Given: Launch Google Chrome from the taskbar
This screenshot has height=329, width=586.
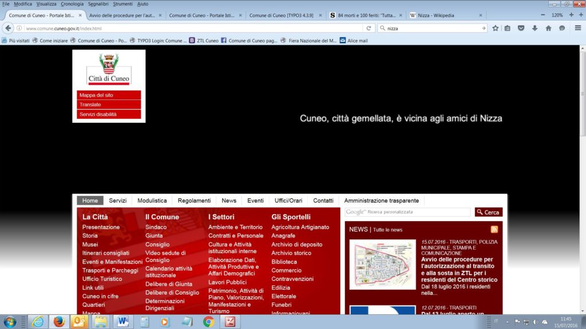Looking at the screenshot, I should point(208,322).
